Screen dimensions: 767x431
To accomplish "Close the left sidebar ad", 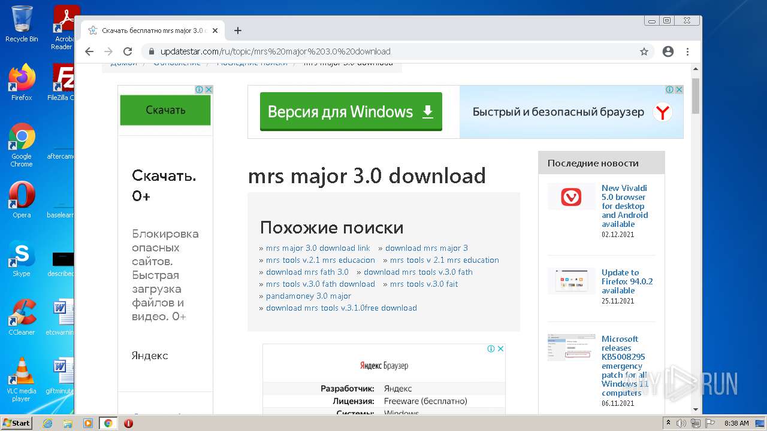I will pos(209,89).
